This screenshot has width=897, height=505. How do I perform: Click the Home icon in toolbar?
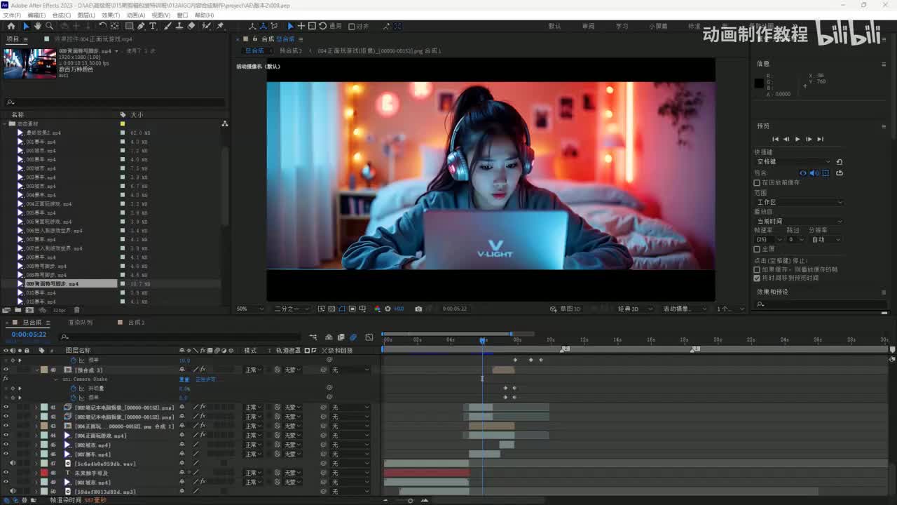pos(11,26)
